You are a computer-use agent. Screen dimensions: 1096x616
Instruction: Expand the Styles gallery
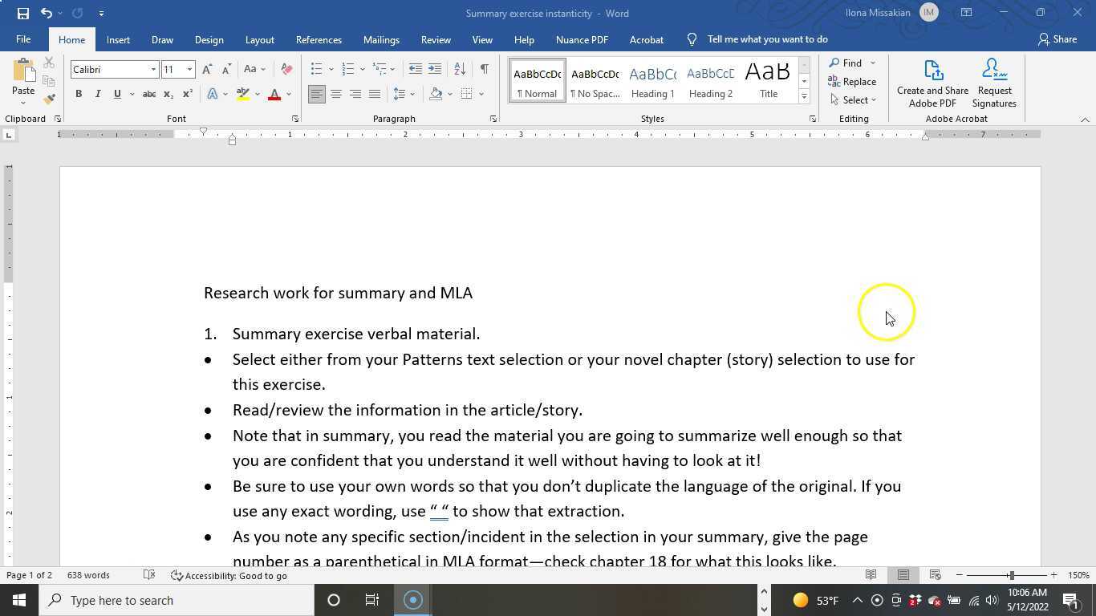click(803, 96)
